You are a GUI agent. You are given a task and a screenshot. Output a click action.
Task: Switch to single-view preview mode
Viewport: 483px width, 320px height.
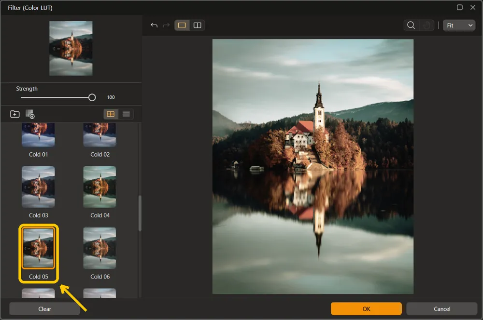pyautogui.click(x=182, y=25)
